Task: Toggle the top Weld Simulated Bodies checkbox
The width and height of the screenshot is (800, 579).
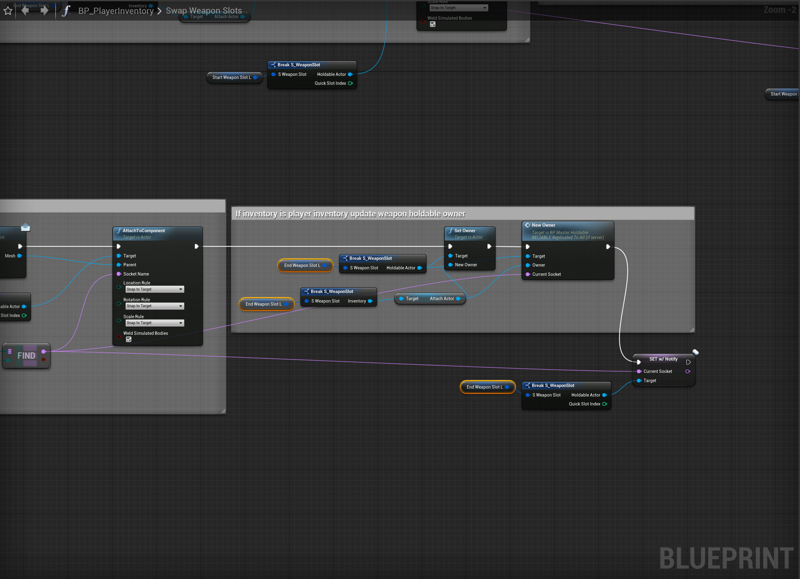Action: tap(432, 24)
